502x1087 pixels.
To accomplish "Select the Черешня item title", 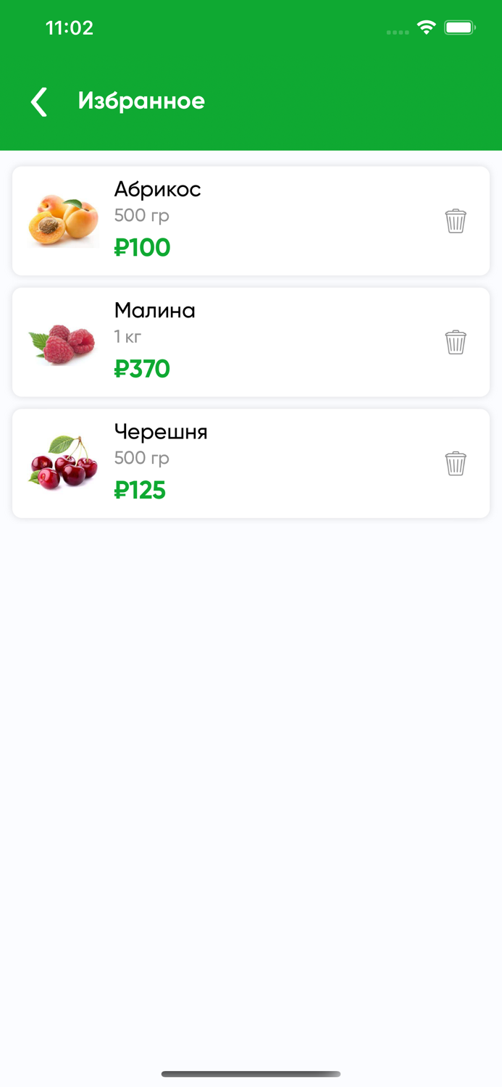I will pyautogui.click(x=161, y=432).
